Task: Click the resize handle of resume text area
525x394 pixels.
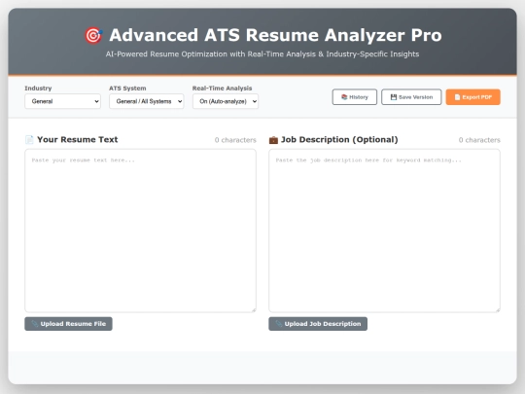Action: pos(254,310)
